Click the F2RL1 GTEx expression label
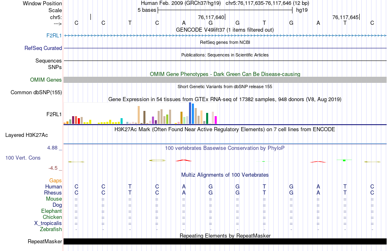Viewport: 387px width, 251px height. click(54, 114)
